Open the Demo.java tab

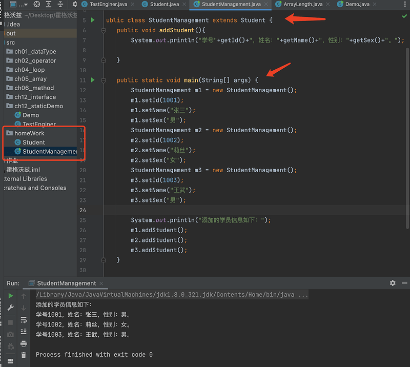(x=357, y=4)
